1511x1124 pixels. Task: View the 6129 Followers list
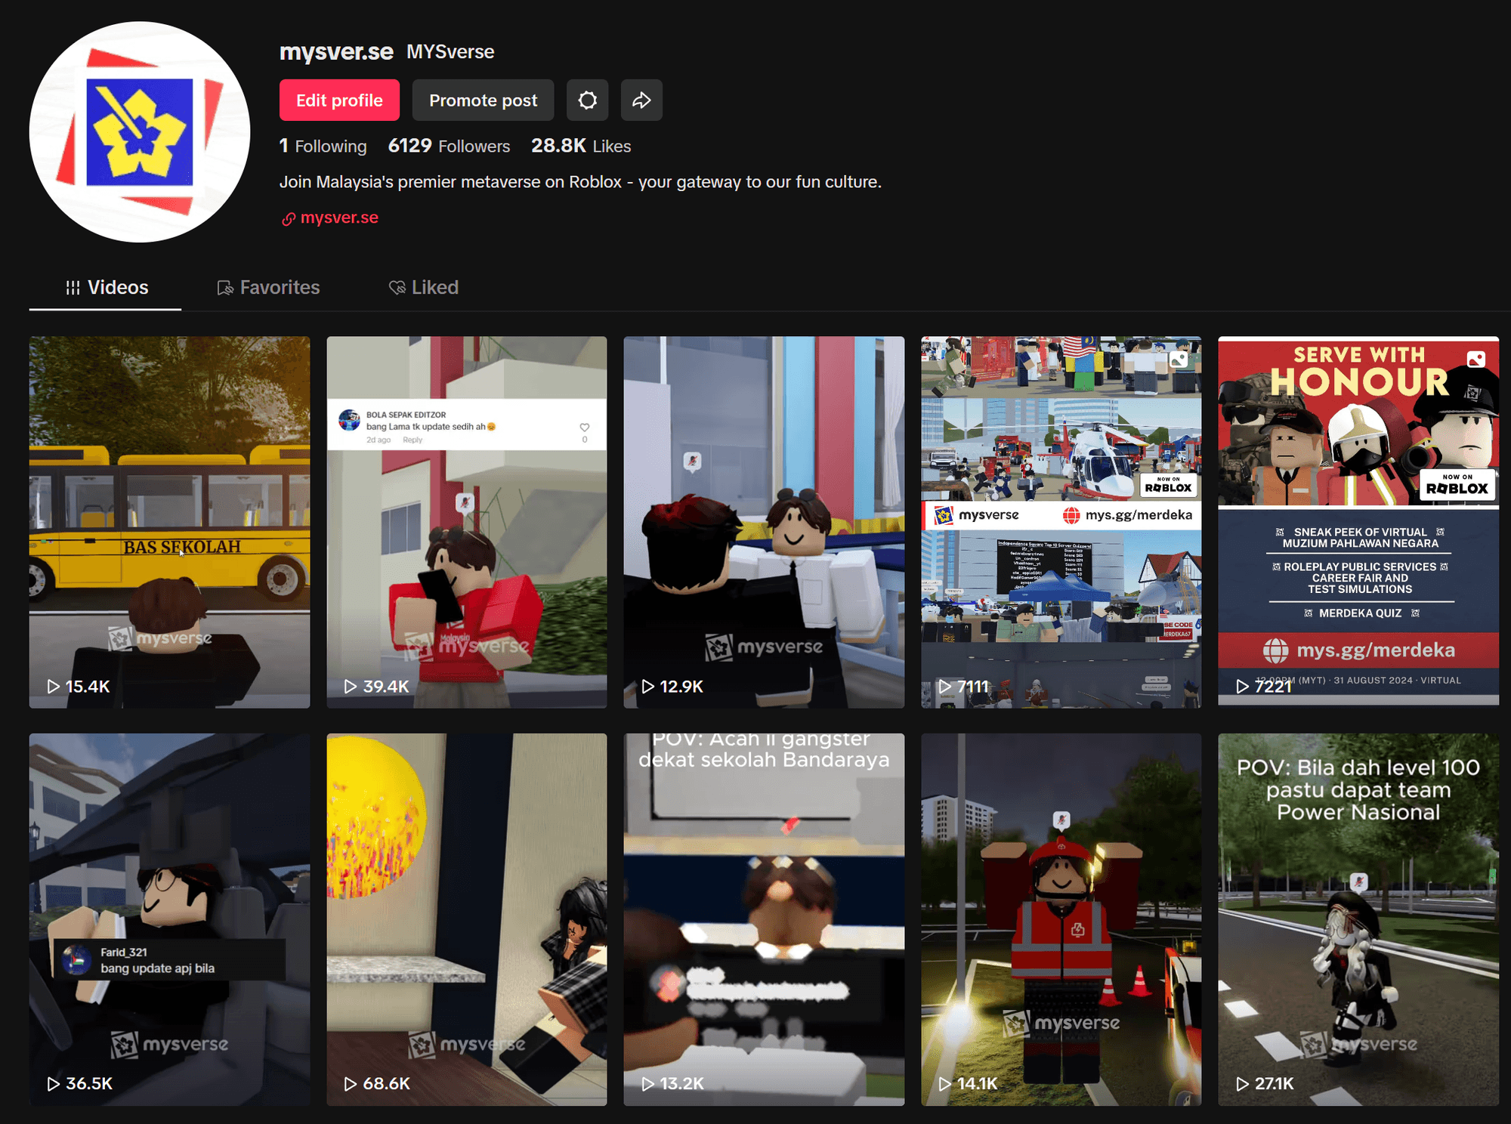coord(449,146)
